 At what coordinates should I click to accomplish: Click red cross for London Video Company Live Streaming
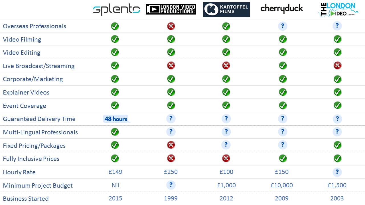338,66
